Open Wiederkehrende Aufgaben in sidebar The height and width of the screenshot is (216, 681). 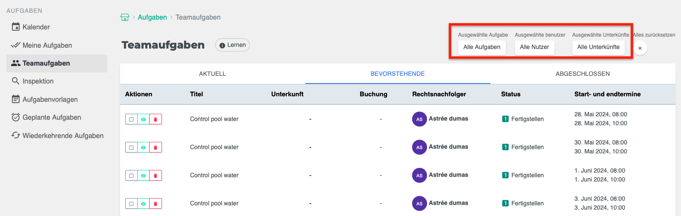pyautogui.click(x=63, y=135)
